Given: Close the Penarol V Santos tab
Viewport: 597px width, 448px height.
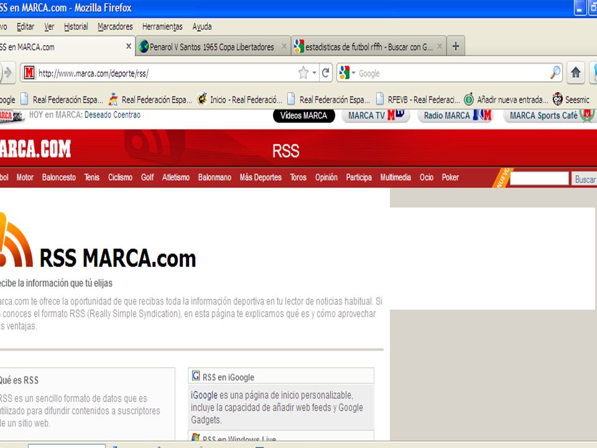Looking at the screenshot, I should [284, 47].
